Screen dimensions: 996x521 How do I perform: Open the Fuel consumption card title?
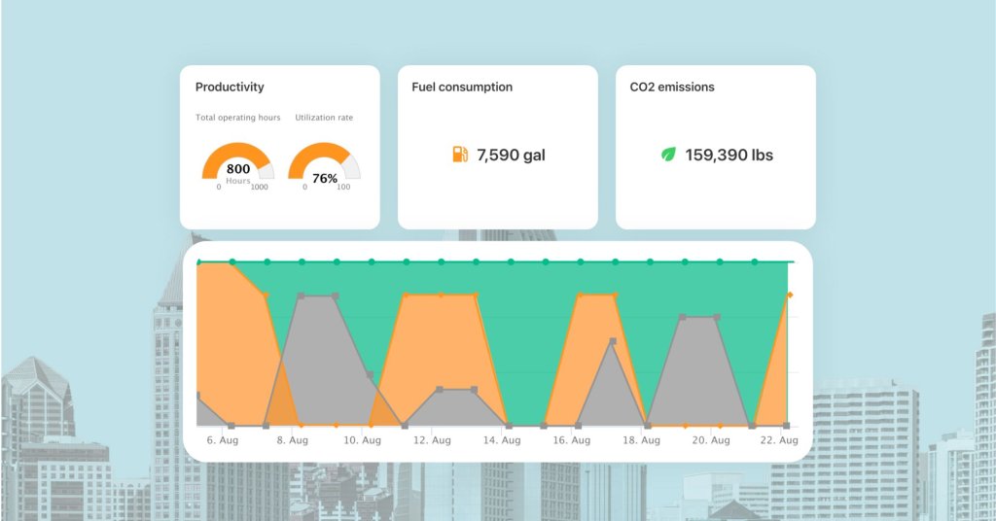[x=462, y=87]
